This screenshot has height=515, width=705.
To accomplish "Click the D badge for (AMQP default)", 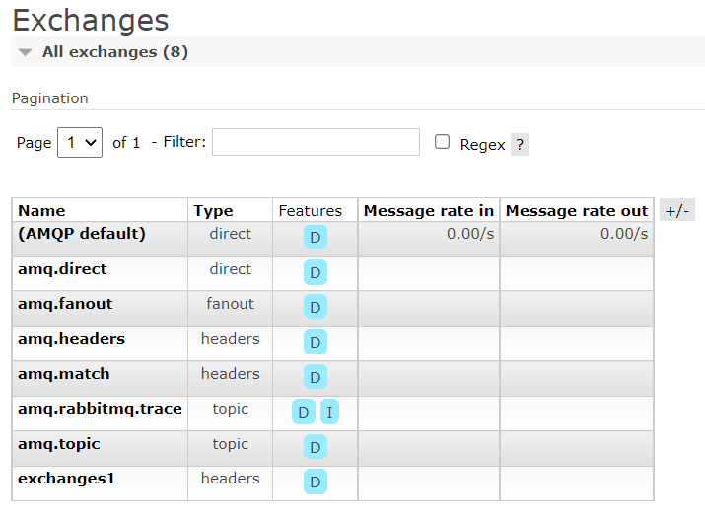I will (x=316, y=237).
